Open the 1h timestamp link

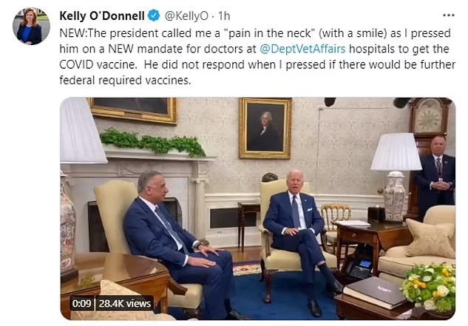[224, 16]
